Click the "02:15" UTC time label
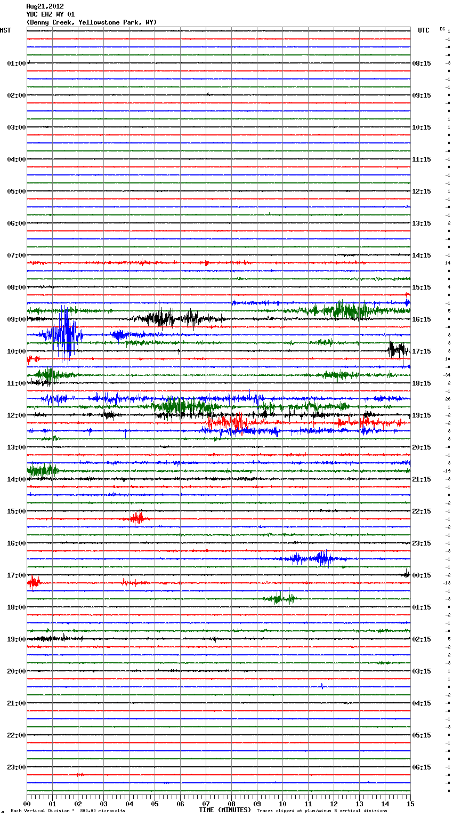453x818 pixels. (x=422, y=639)
